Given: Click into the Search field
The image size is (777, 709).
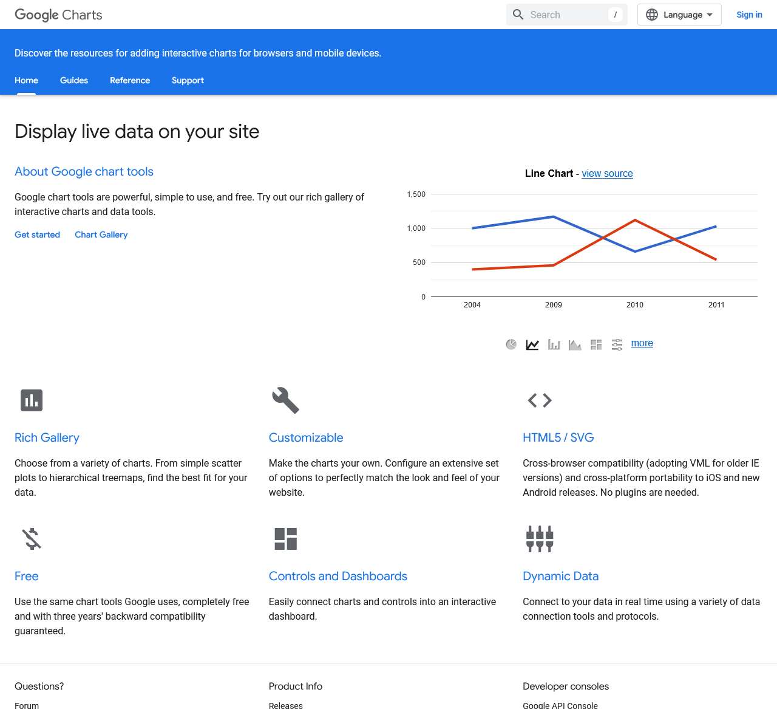Looking at the screenshot, I should coord(567,15).
